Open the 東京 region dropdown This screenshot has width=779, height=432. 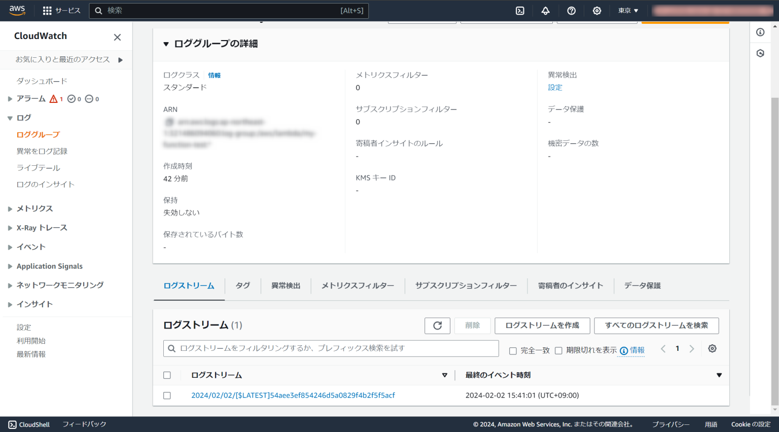point(627,10)
